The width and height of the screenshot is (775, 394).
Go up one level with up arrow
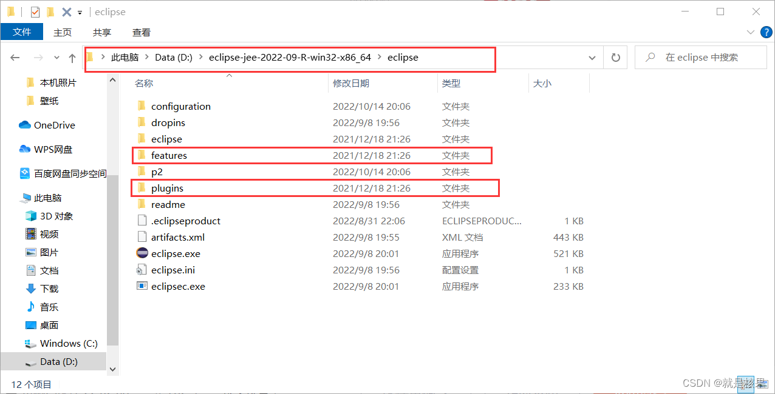click(72, 58)
